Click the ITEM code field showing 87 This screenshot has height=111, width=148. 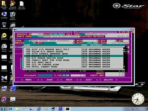(28, 41)
